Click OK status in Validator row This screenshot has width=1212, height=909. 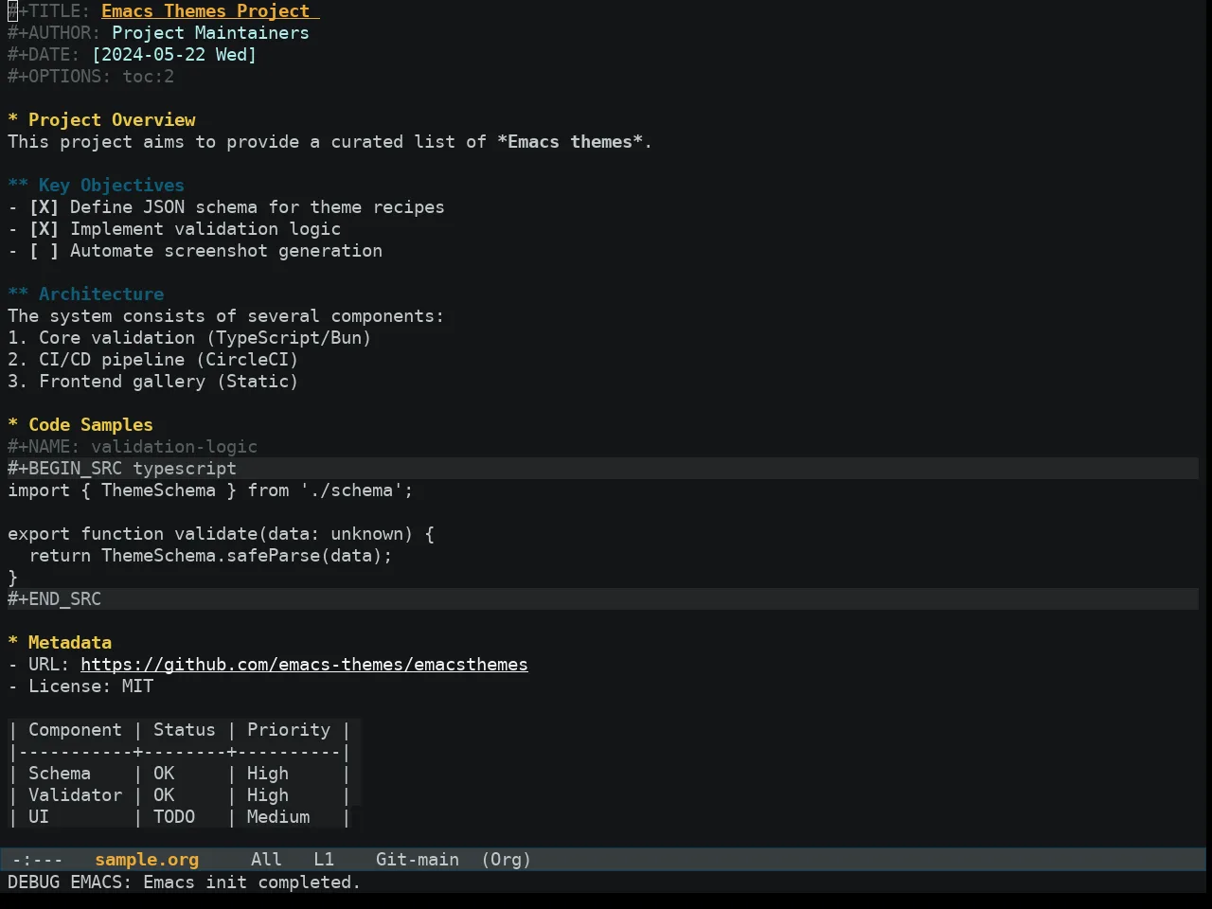[x=164, y=795]
